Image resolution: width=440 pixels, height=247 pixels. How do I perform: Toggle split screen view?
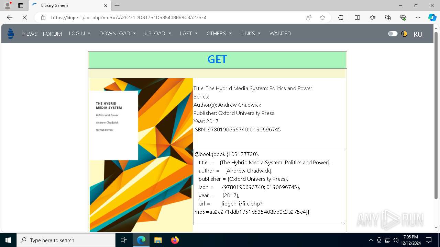[357, 17]
